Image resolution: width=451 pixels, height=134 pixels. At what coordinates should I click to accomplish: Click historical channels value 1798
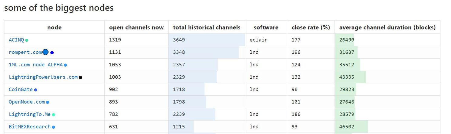click(179, 102)
